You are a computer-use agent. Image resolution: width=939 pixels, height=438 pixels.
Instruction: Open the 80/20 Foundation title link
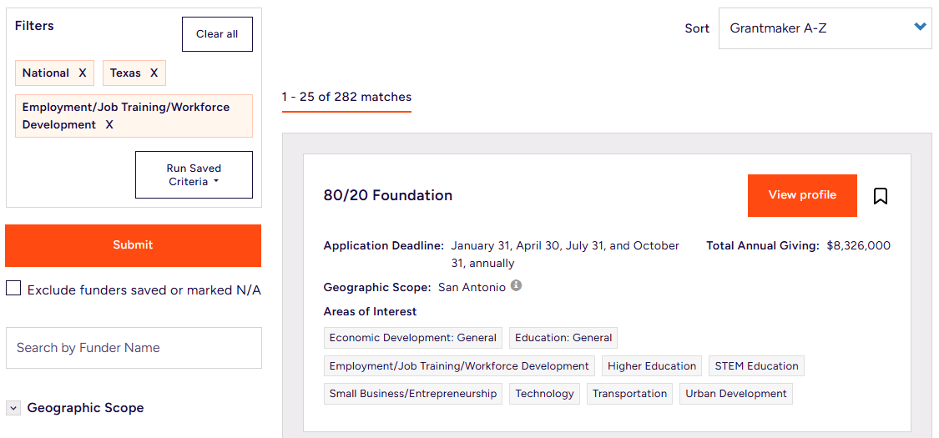[x=388, y=196]
